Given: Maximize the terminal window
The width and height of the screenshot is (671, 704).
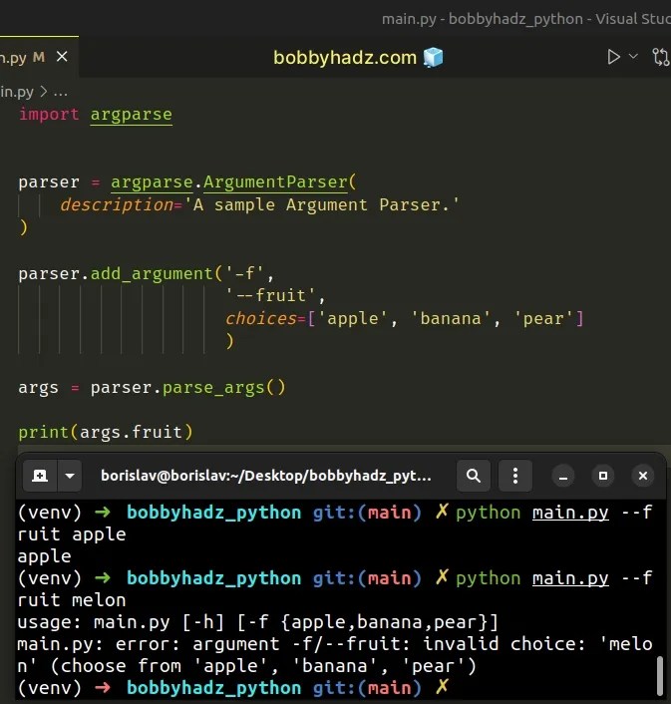Looking at the screenshot, I should 603,476.
